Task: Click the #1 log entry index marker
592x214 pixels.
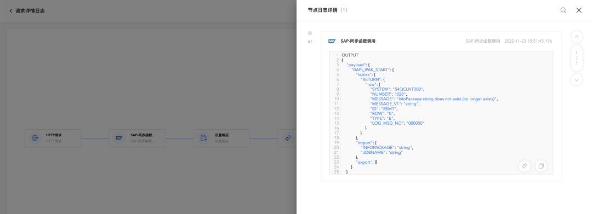Action: [x=310, y=42]
